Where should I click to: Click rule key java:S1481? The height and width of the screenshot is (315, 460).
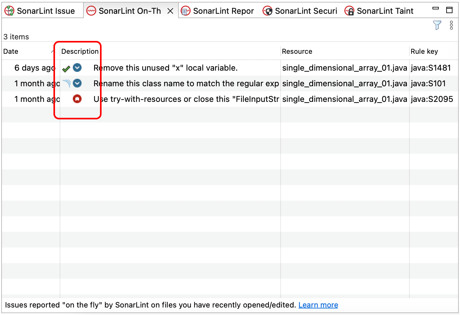point(431,68)
